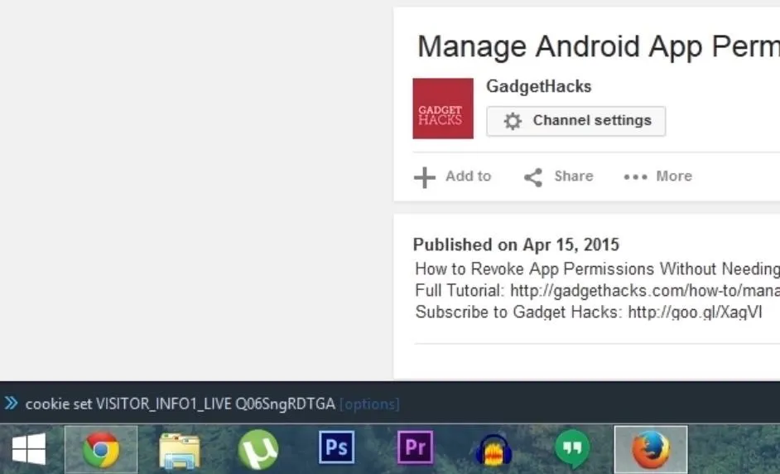
Task: Launch Audacity from the taskbar
Action: pos(494,449)
